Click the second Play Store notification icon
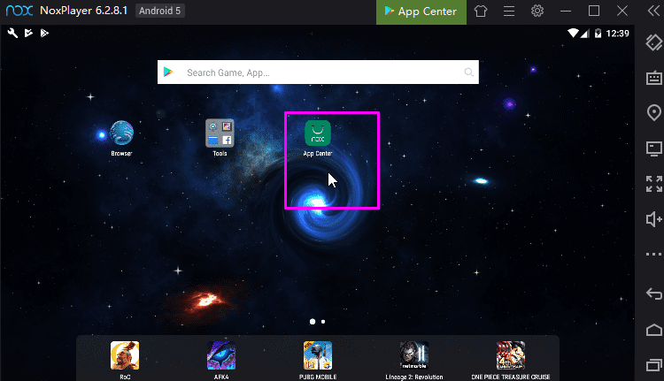This screenshot has width=664, height=381. coord(44,33)
